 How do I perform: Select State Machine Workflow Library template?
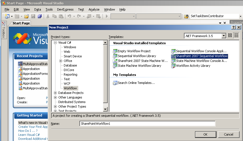137,66
